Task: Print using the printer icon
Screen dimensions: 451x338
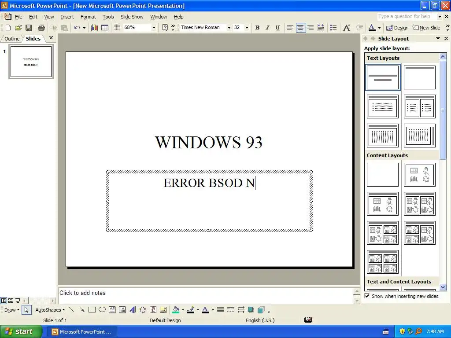Action: click(41, 28)
